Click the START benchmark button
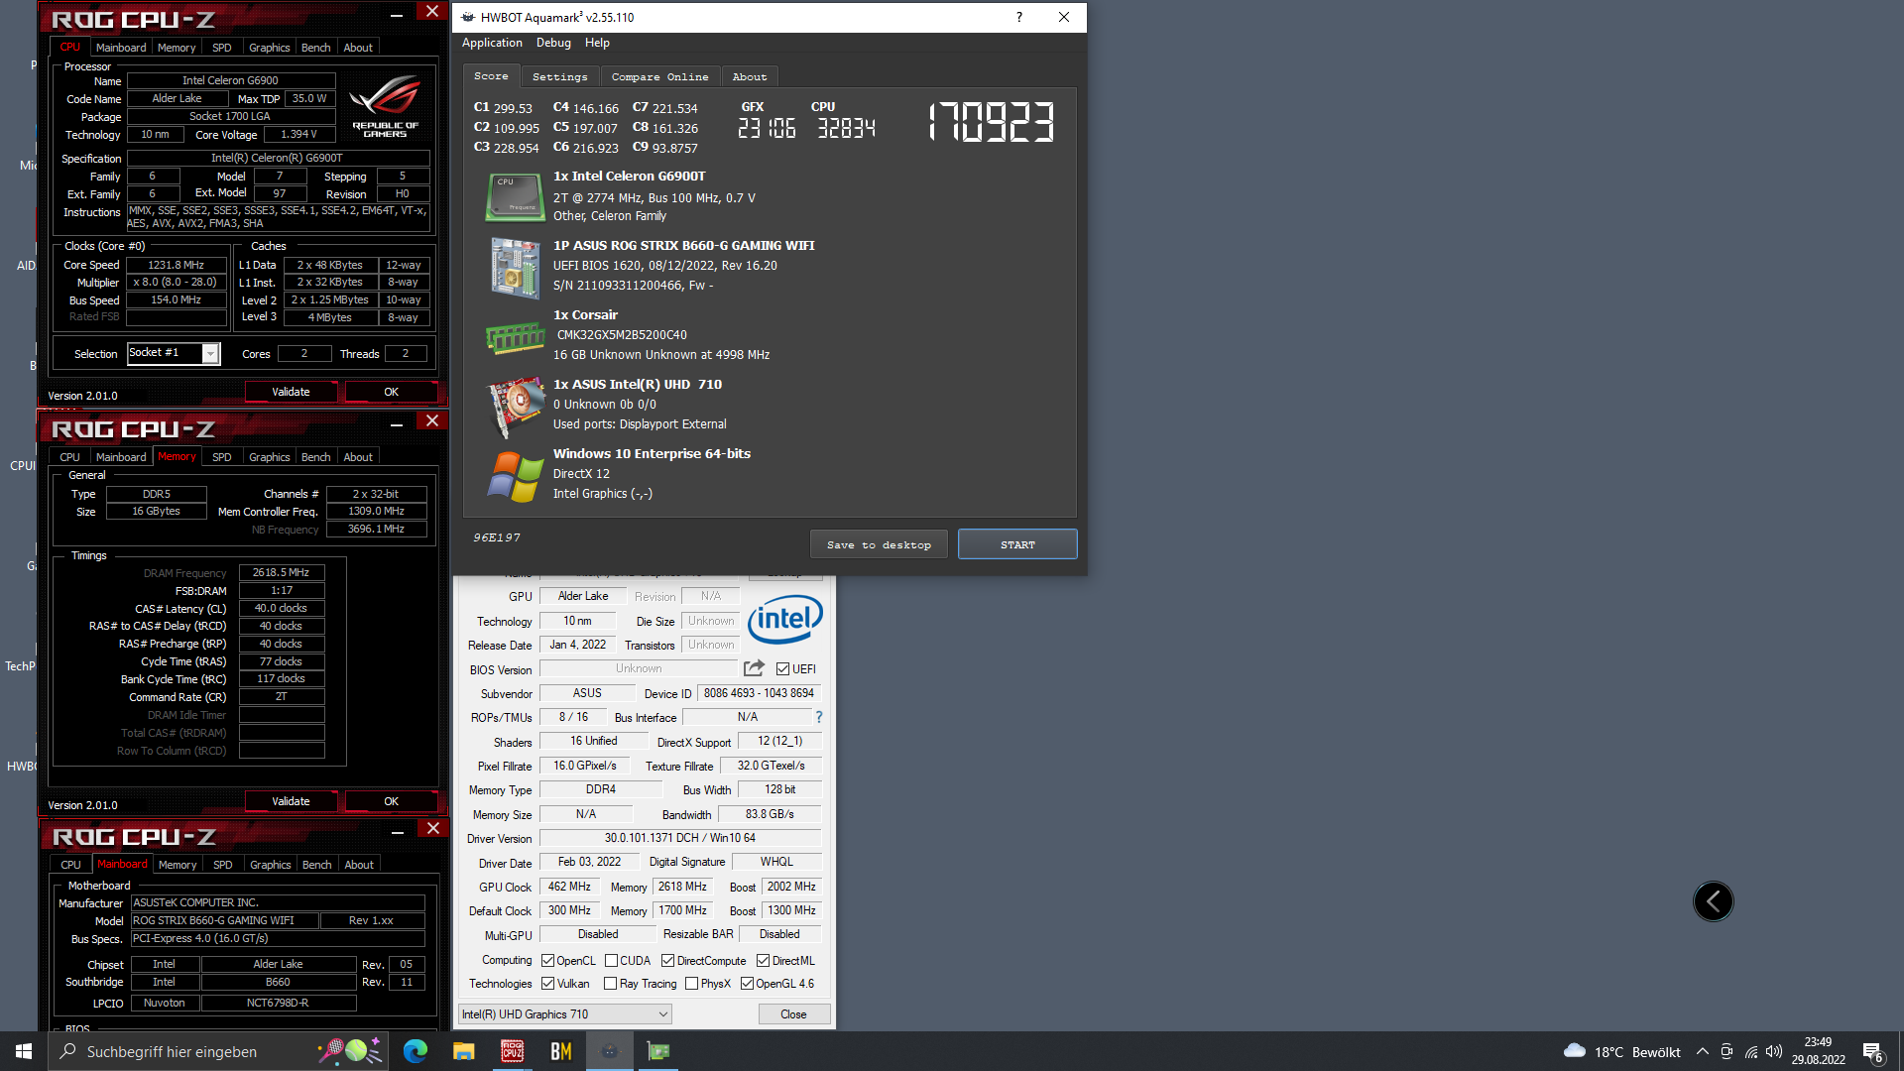This screenshot has width=1904, height=1071. tap(1017, 544)
